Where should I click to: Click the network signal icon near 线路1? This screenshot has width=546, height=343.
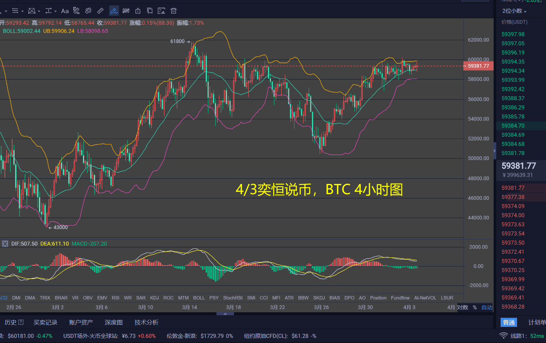pos(504,335)
